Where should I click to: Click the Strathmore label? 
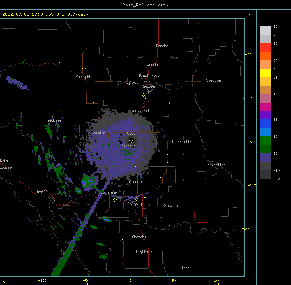pos(174,206)
